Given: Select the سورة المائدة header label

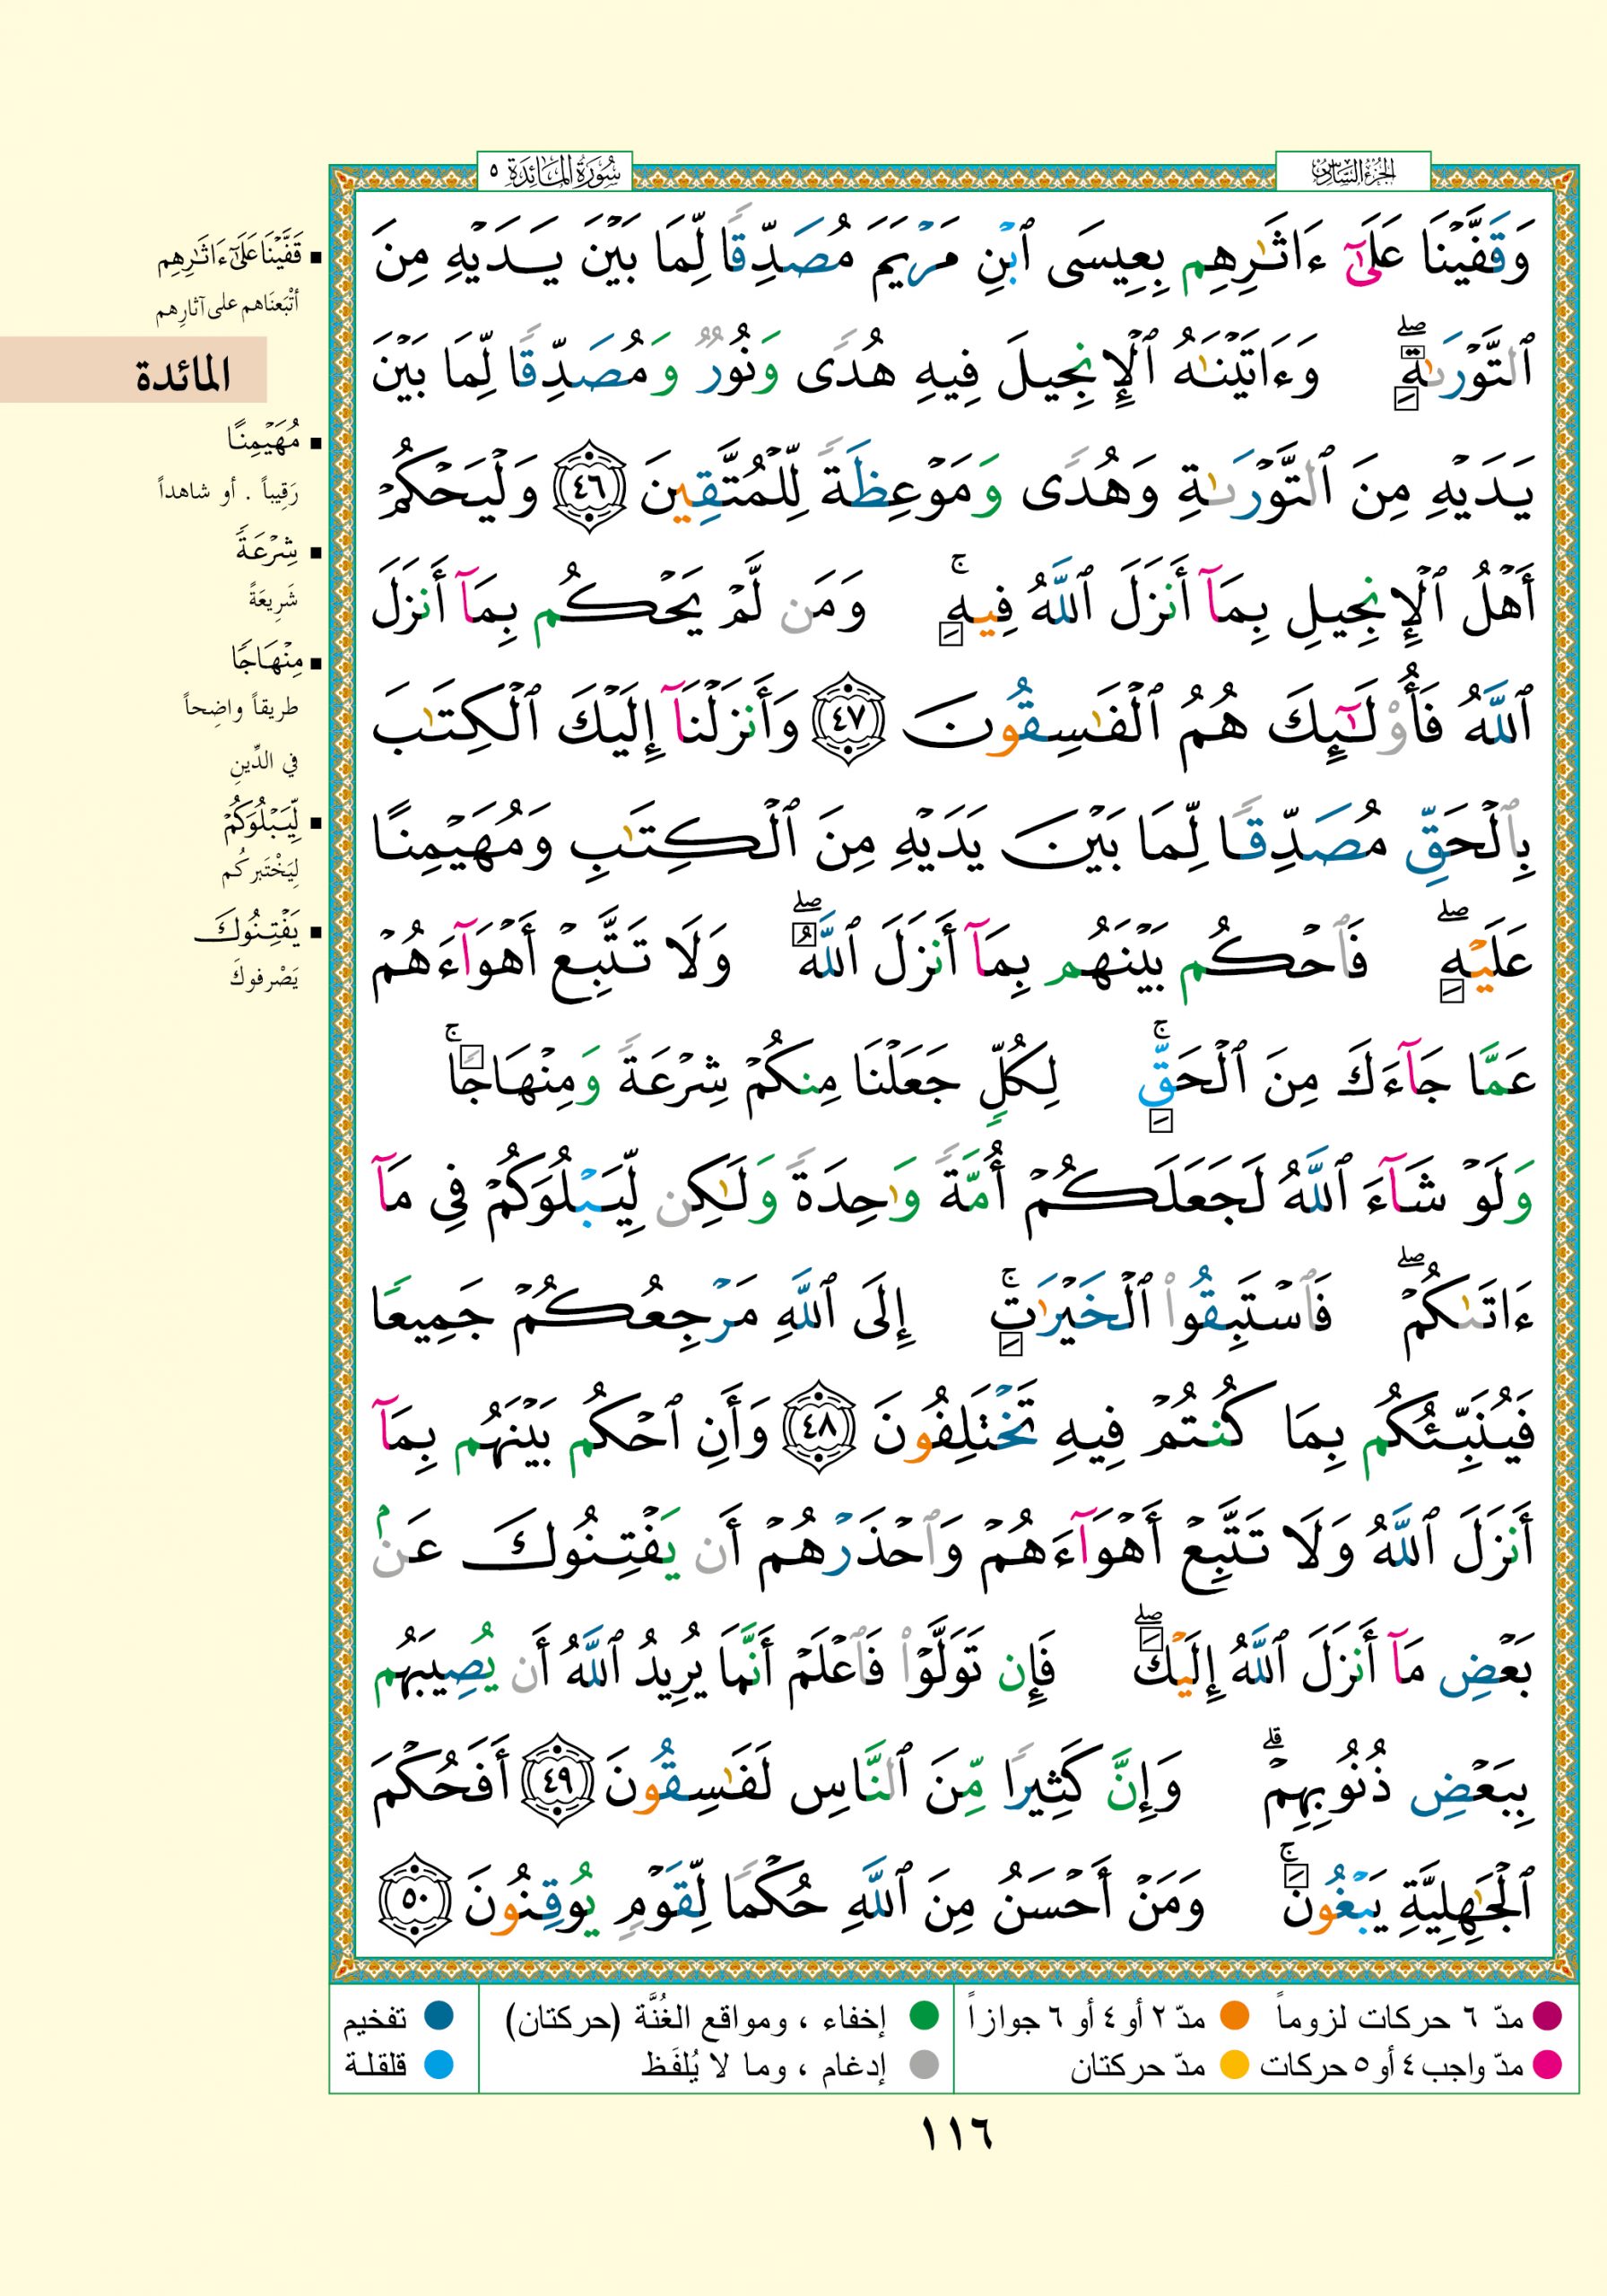Looking at the screenshot, I should coord(555,172).
